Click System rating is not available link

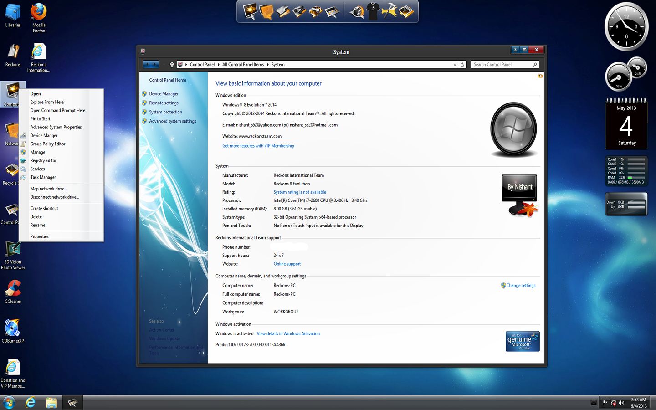tap(300, 192)
